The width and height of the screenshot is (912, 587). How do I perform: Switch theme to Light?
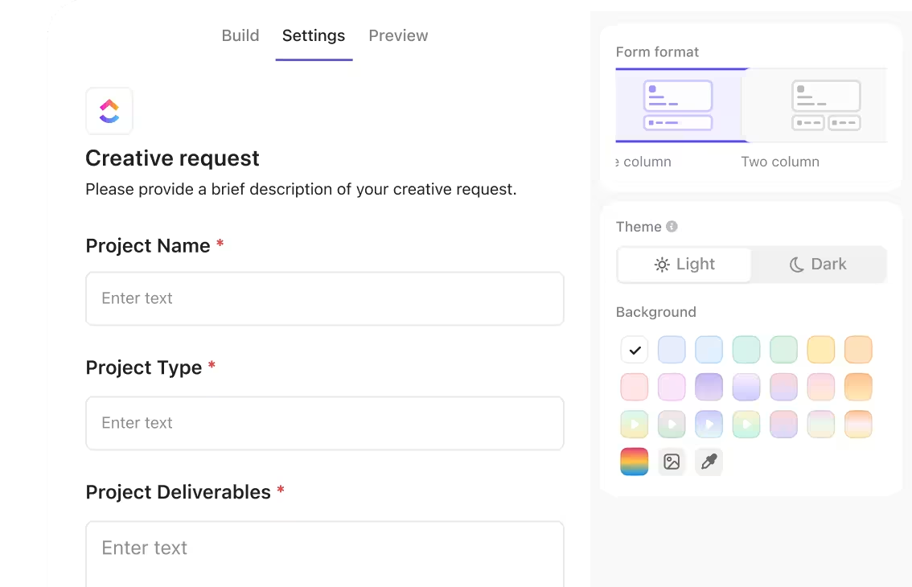684,265
